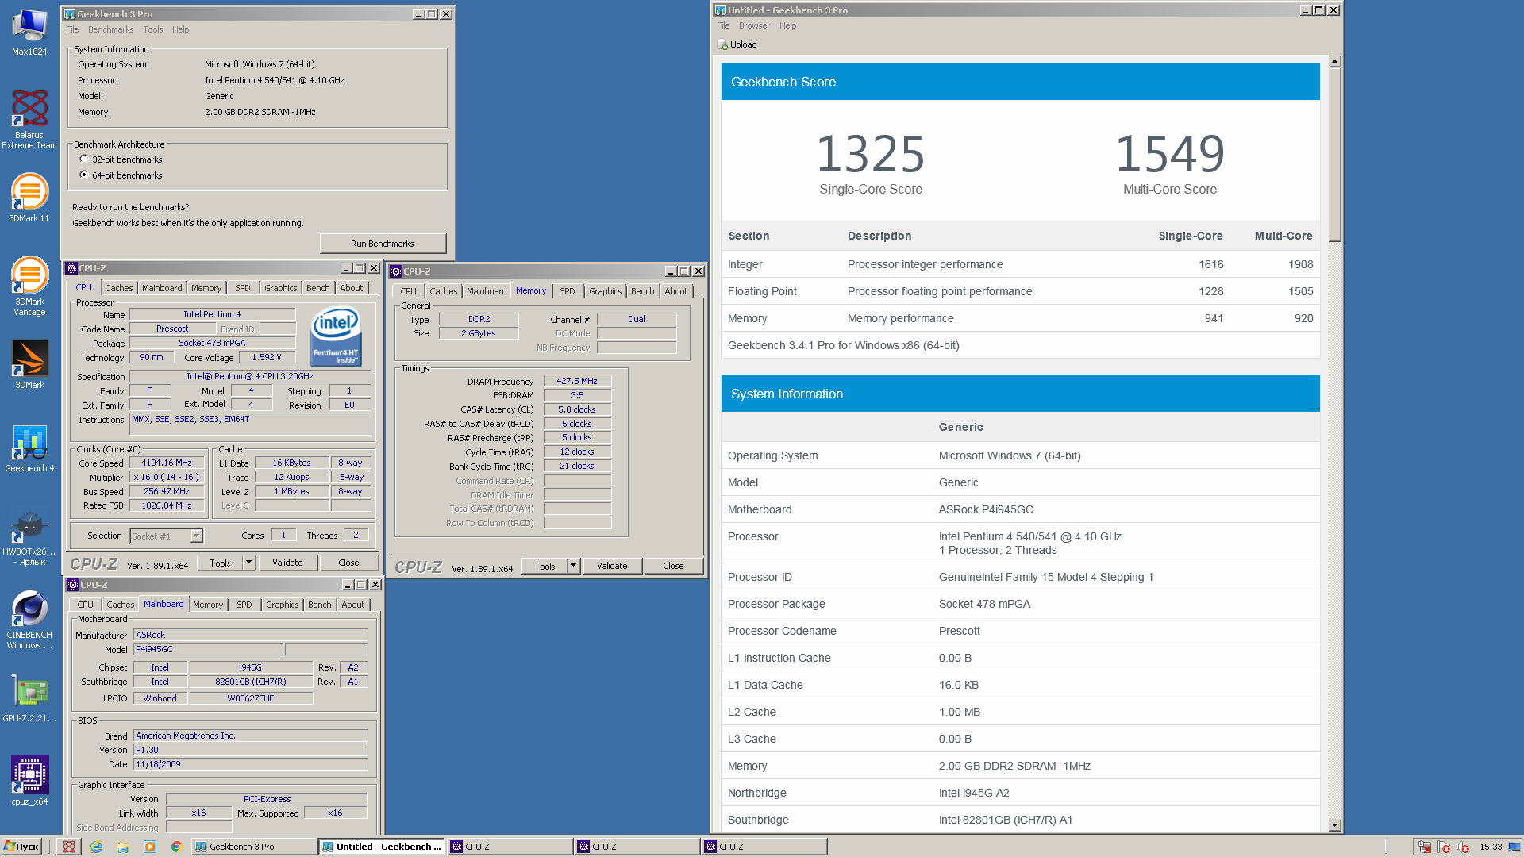Switch to SPD tab in CPU-Z Memory window
The height and width of the screenshot is (857, 1524).
click(x=567, y=291)
